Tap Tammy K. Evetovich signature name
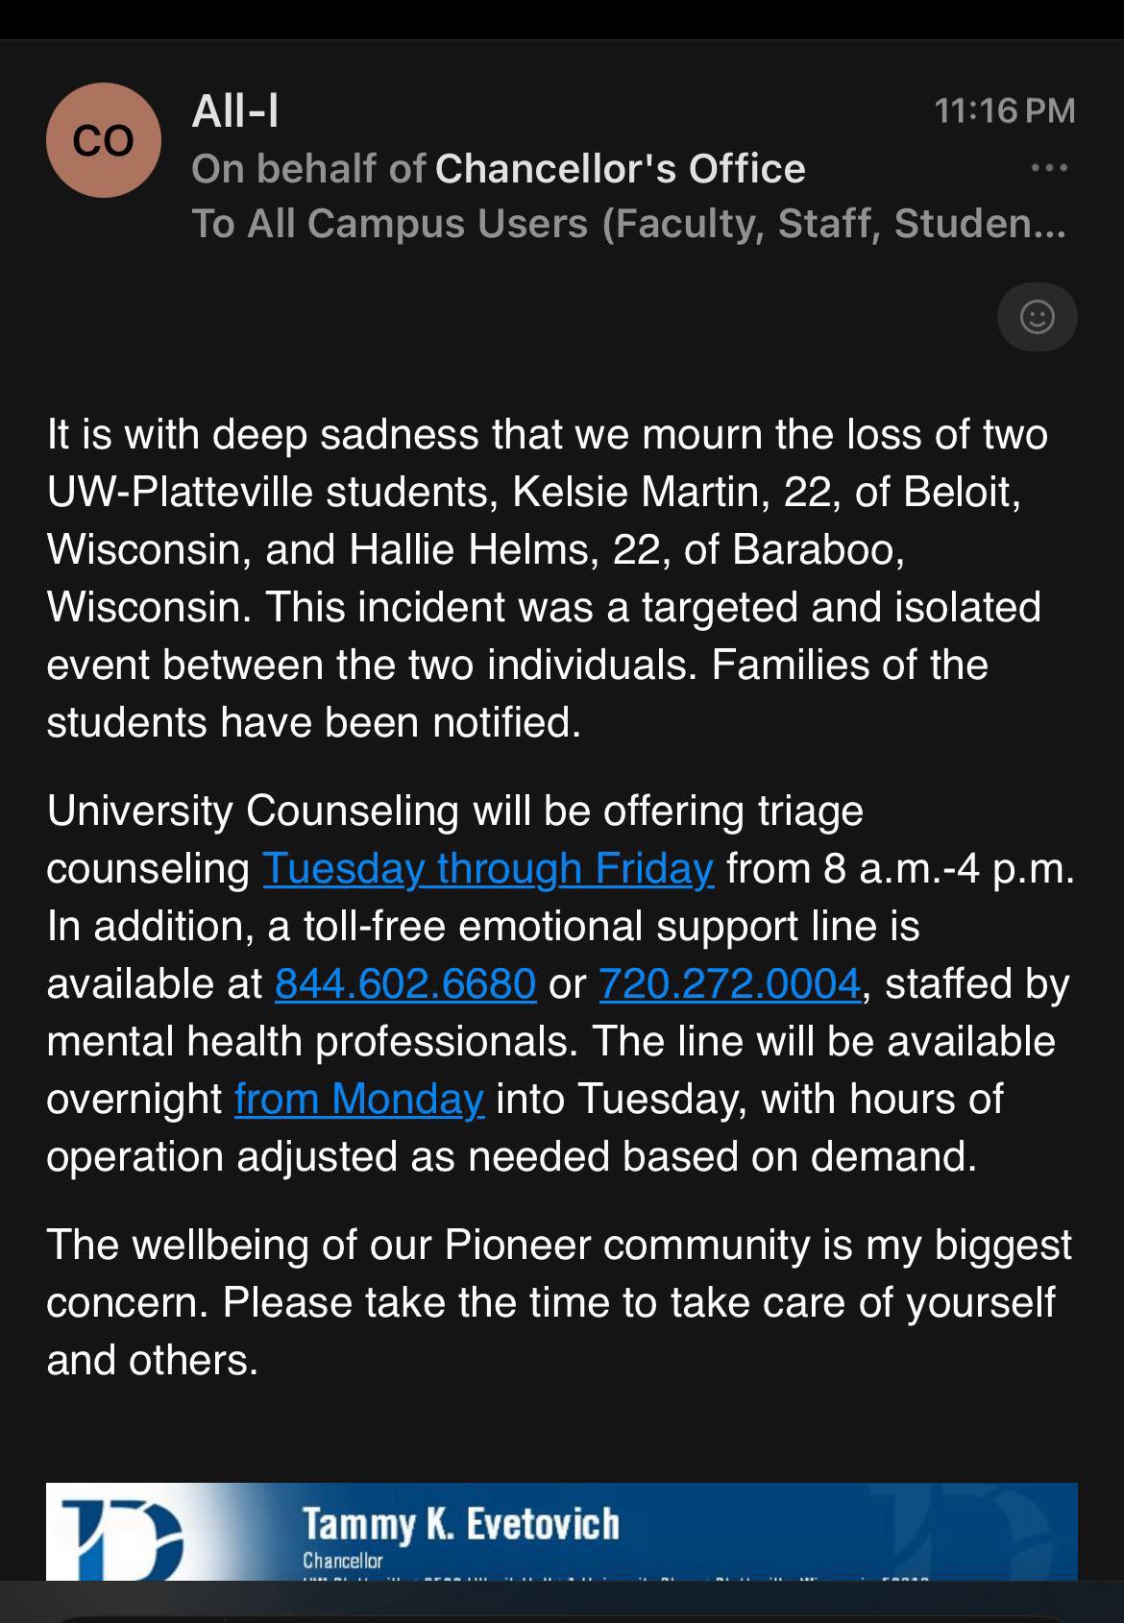 click(461, 1524)
